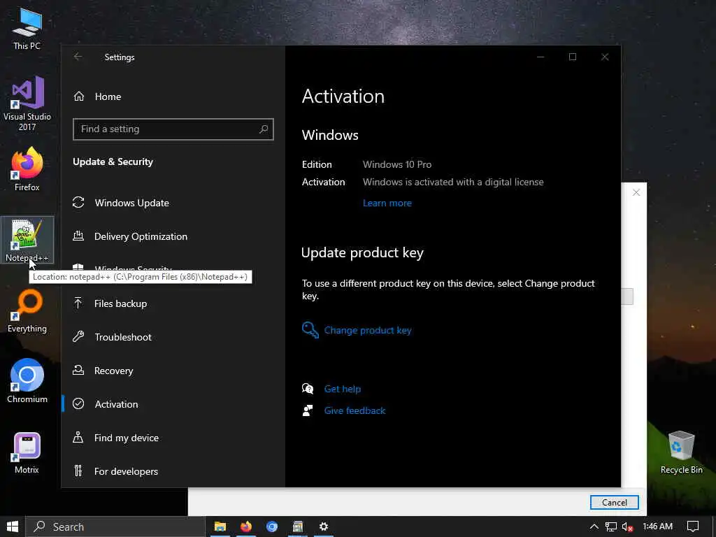Select the Notepad++ desktop shortcut
Viewport: 716px width, 537px height.
[x=27, y=240]
